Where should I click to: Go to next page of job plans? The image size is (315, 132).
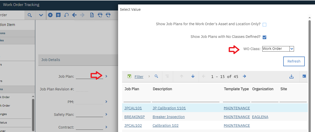(244, 76)
